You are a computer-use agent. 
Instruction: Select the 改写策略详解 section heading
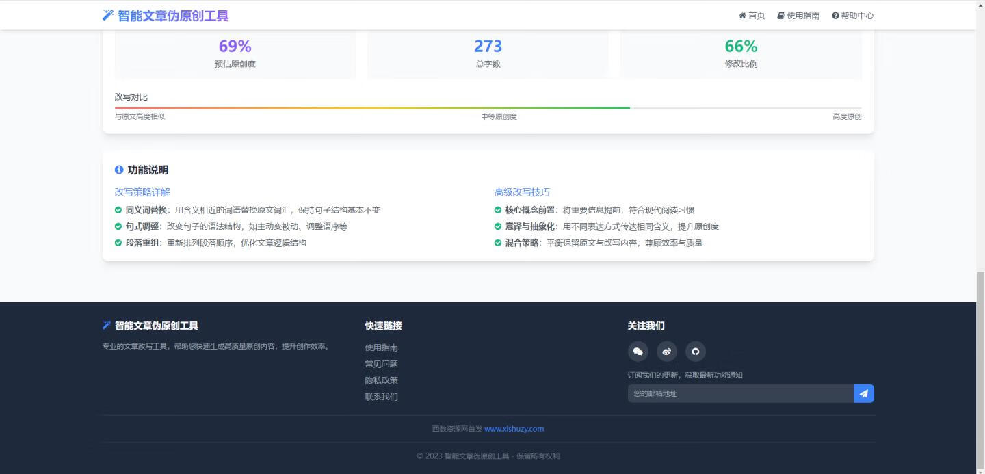pyautogui.click(x=142, y=192)
